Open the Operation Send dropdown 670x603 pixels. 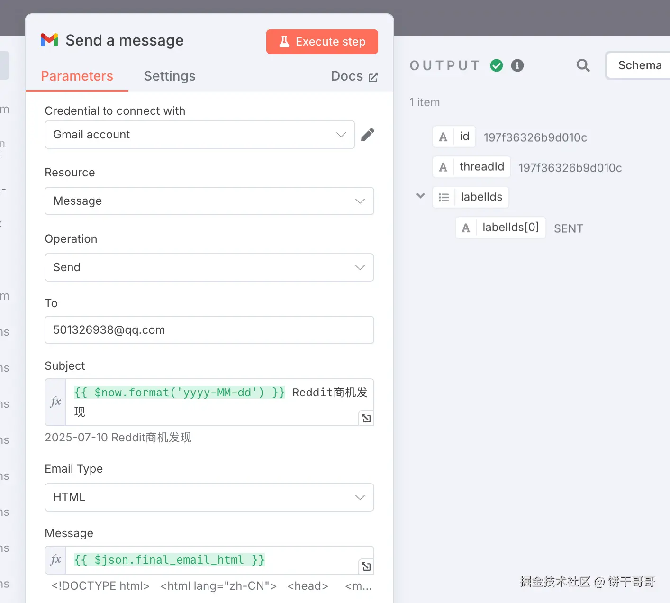tap(209, 267)
